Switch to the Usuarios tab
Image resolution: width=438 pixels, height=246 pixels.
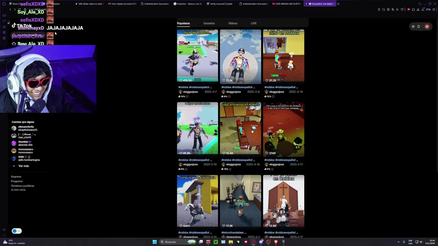point(209,23)
